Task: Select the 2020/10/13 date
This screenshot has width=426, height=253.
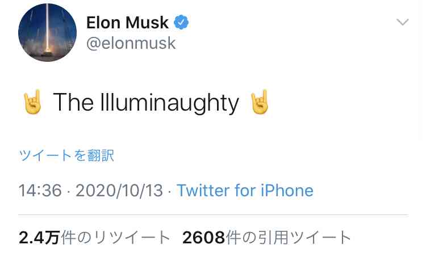Action: 119,190
